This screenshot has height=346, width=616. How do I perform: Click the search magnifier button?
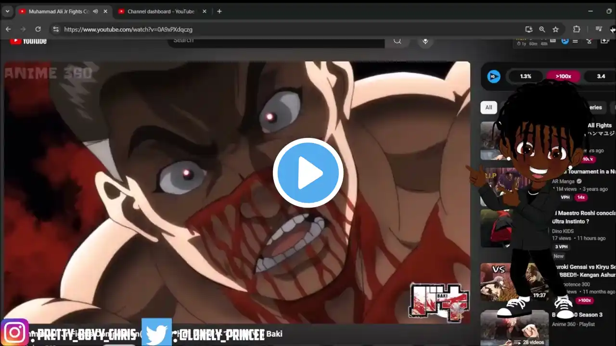(398, 41)
